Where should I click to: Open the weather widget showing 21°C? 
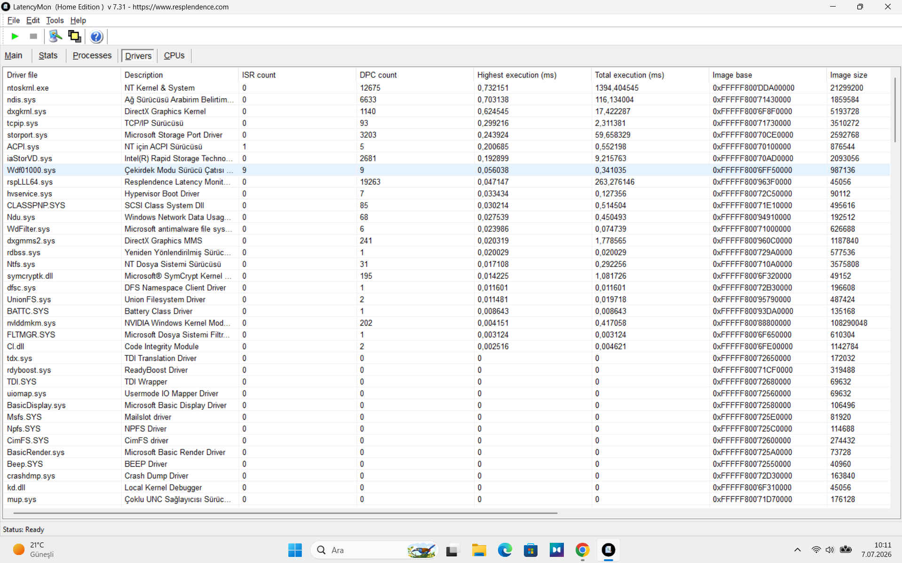click(33, 550)
